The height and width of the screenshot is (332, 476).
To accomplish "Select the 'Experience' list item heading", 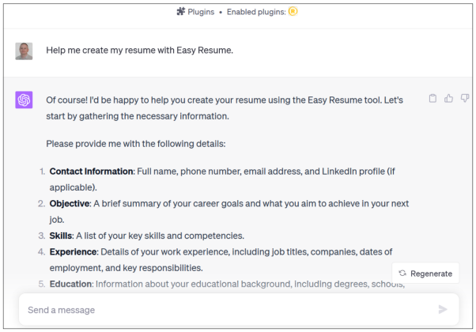I will 74,252.
